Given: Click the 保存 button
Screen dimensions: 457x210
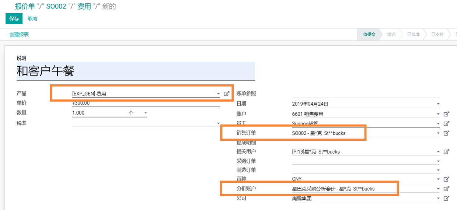Looking at the screenshot, I should point(14,18).
